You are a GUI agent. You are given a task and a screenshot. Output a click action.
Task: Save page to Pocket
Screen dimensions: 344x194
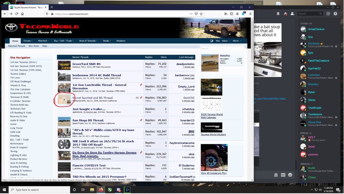pyautogui.click(x=196, y=14)
